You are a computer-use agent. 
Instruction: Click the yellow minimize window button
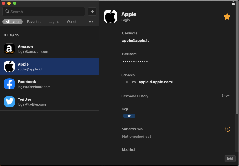point(9,3)
